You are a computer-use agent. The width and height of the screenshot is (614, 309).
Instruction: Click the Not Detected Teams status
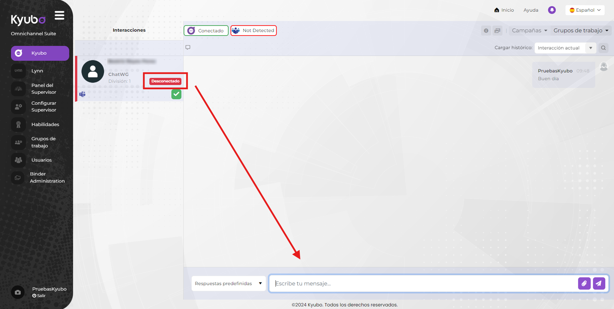[x=254, y=31]
